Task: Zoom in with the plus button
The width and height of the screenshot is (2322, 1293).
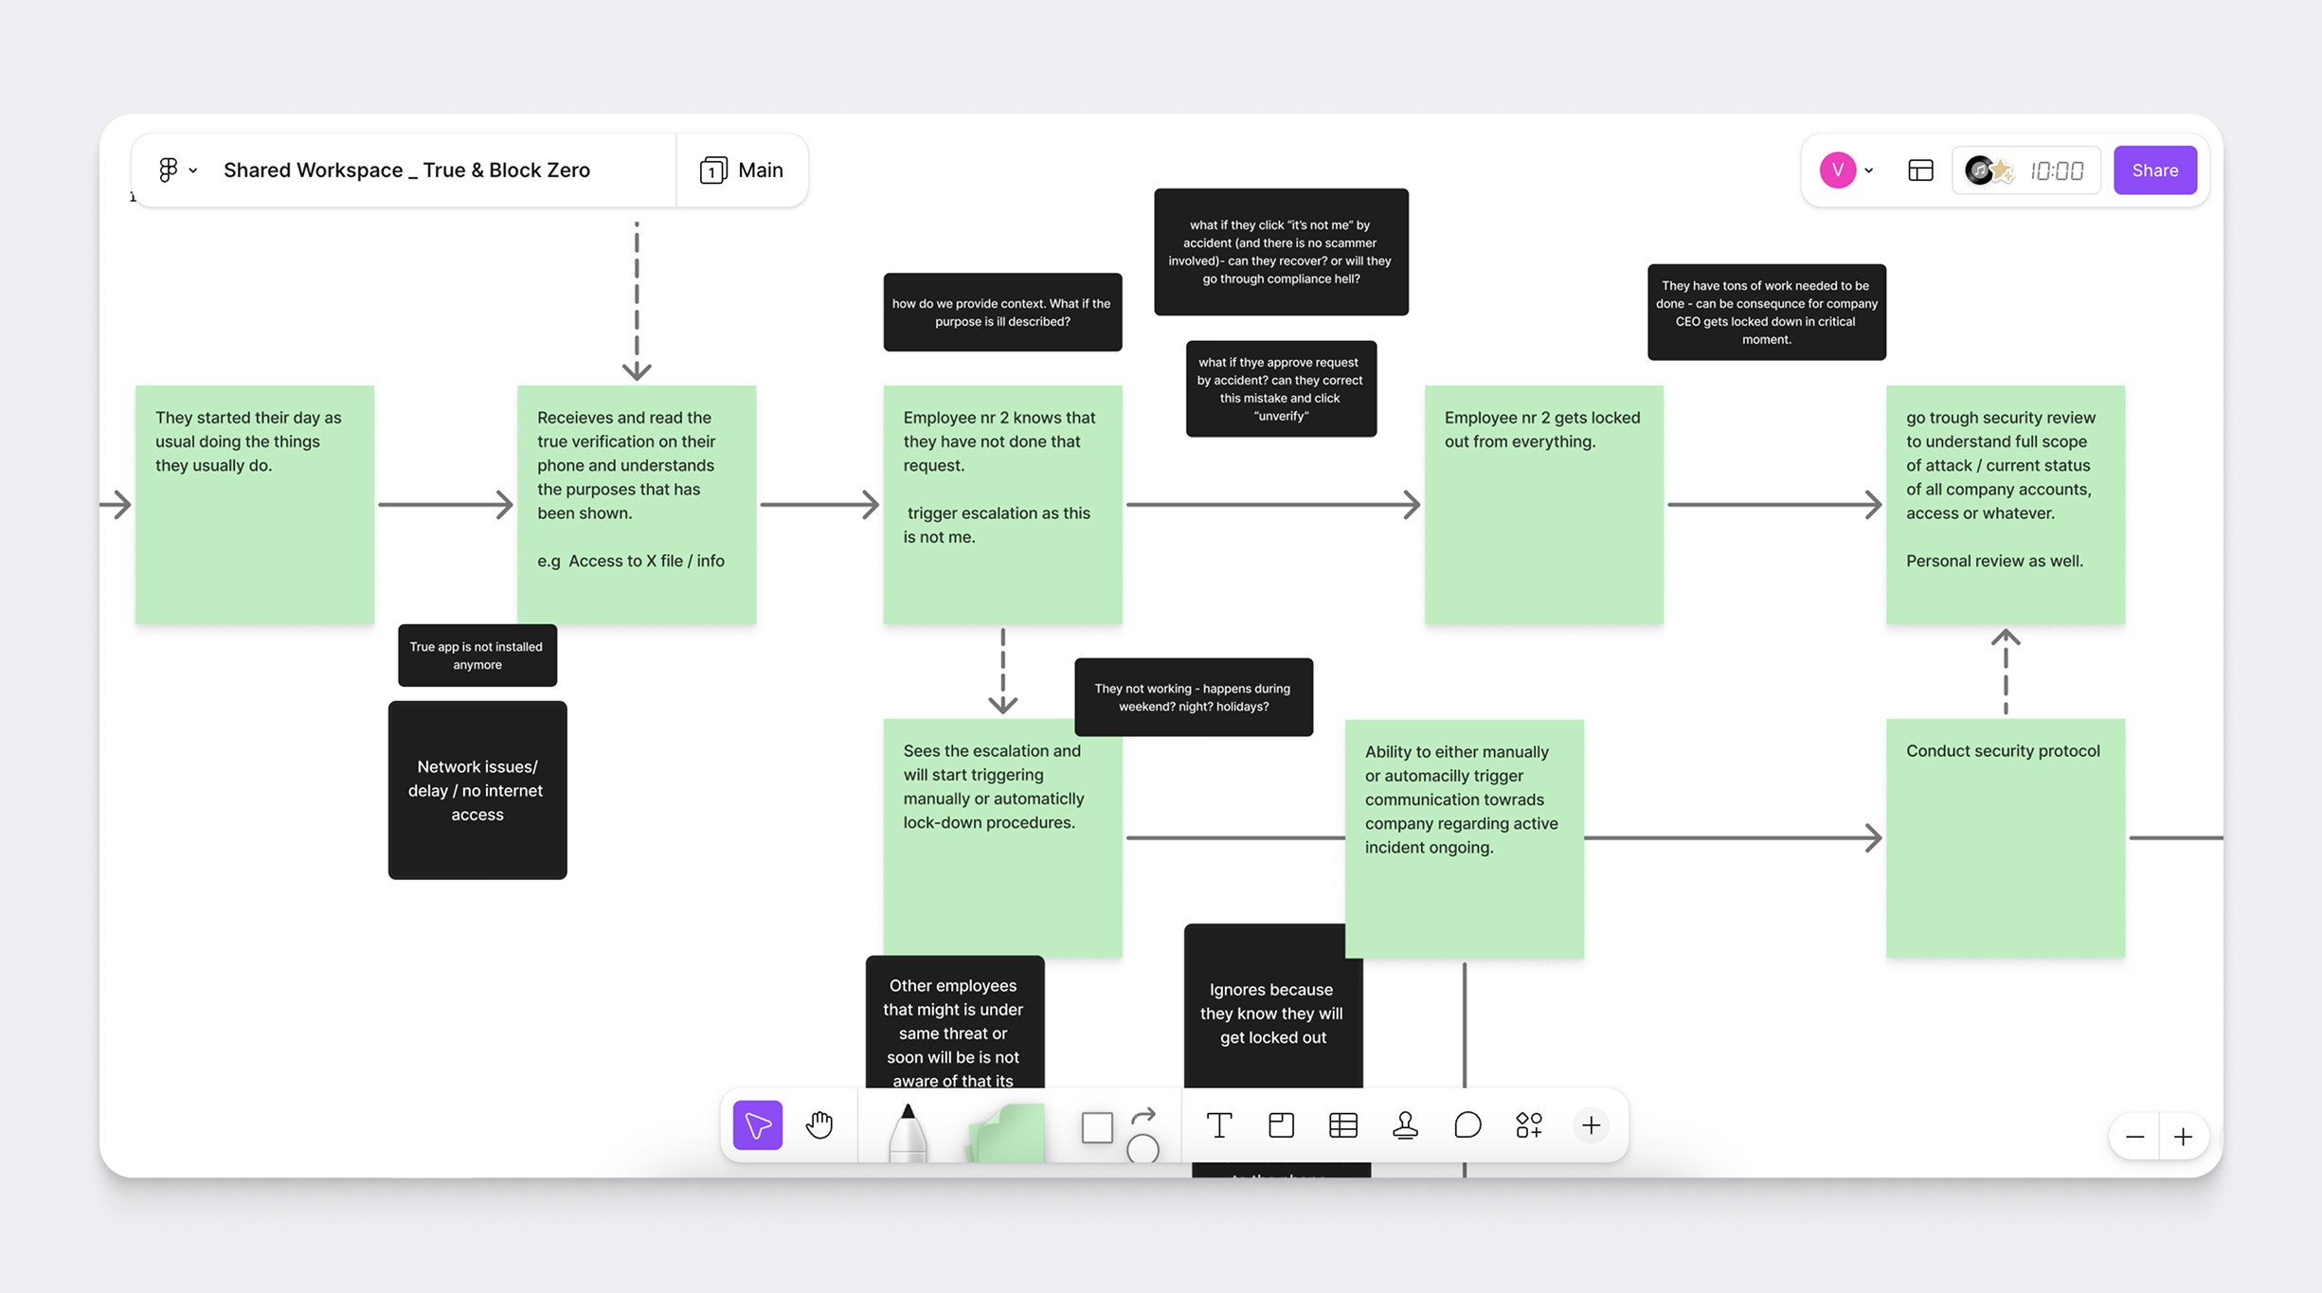Action: pos(2183,1136)
